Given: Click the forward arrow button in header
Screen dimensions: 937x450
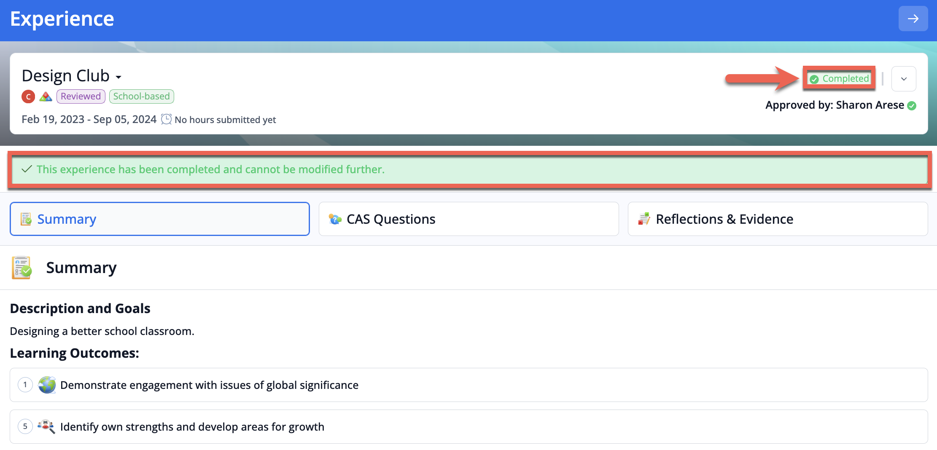Looking at the screenshot, I should [x=913, y=19].
